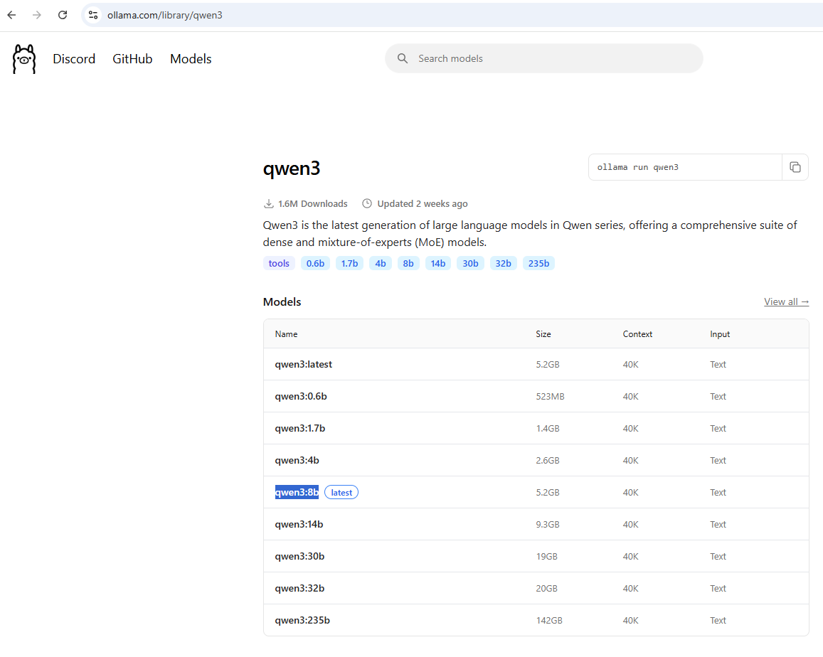Open the qwen3:latest model
Screen dimensions: 823x657
click(x=304, y=364)
